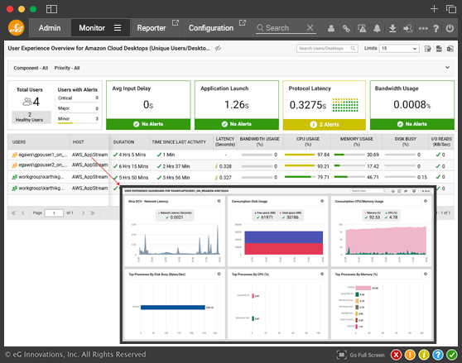Screen dimensions: 462x363
Task: Sort by the USERS column header
Action: tap(19, 142)
